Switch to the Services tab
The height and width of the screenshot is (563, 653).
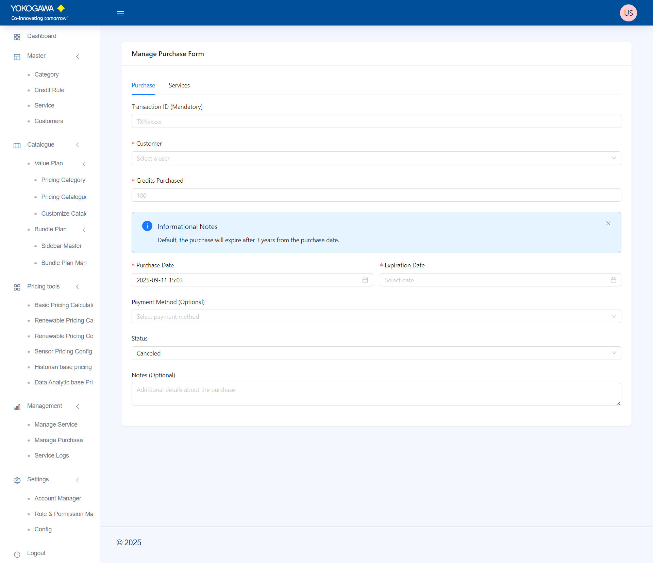179,85
